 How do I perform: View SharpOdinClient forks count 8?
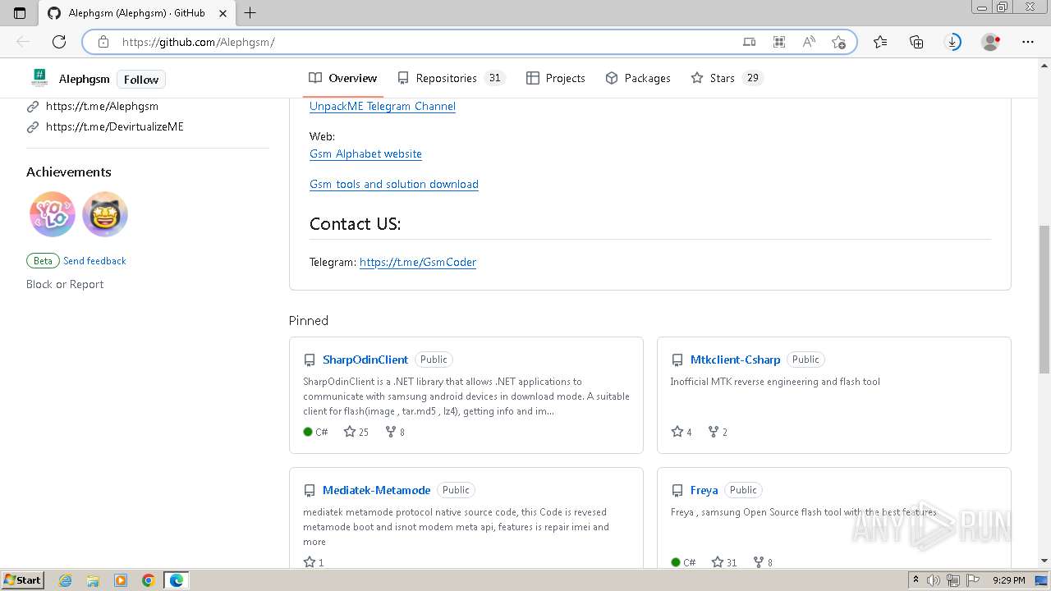[x=395, y=432]
